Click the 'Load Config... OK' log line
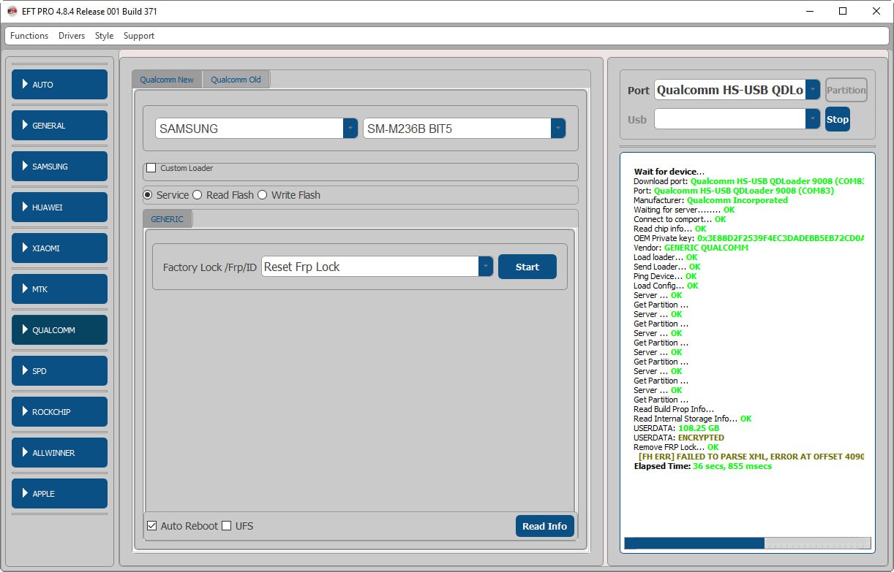This screenshot has height=572, width=894. pyautogui.click(x=666, y=286)
